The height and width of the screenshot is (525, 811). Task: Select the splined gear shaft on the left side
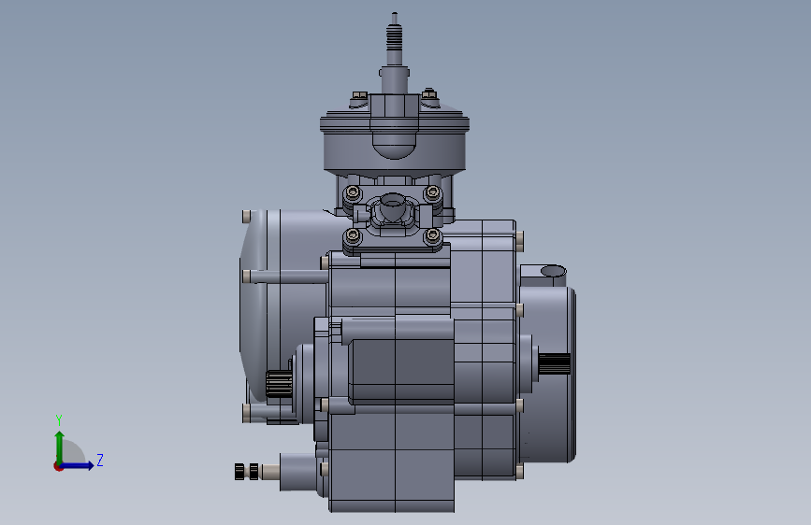[279, 384]
